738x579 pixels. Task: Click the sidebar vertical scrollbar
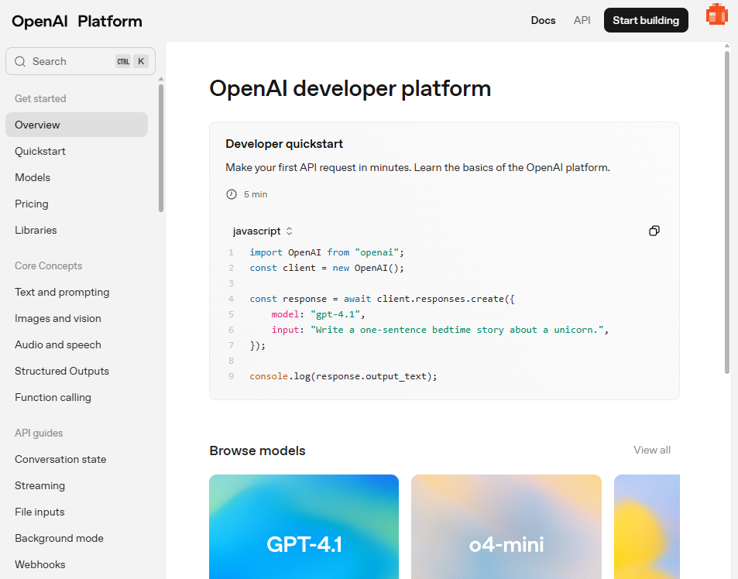point(161,148)
